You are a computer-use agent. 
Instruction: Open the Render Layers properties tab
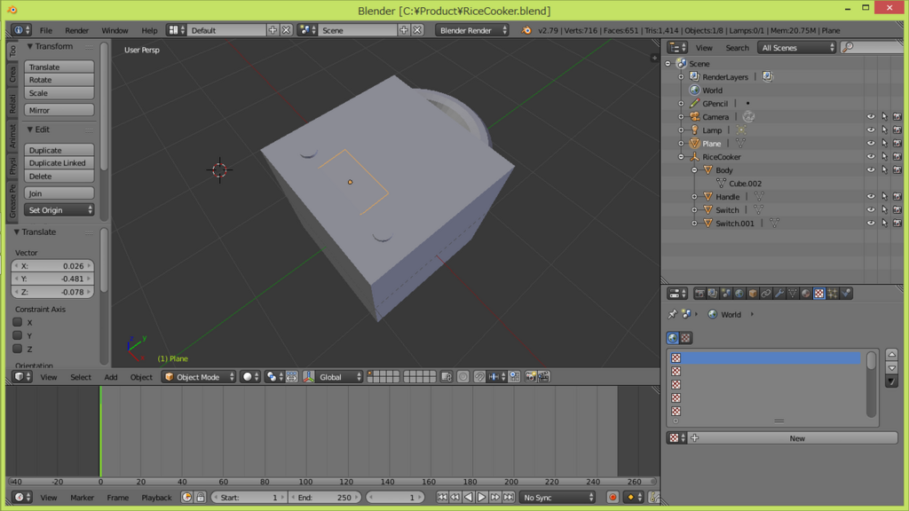tap(713, 294)
